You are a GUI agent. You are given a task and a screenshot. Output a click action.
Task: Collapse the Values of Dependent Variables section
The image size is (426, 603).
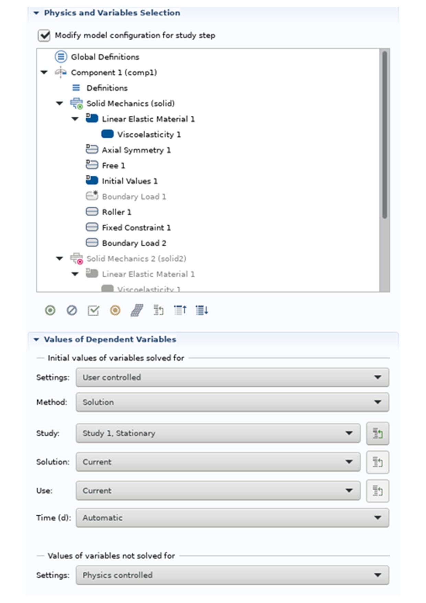pyautogui.click(x=36, y=340)
